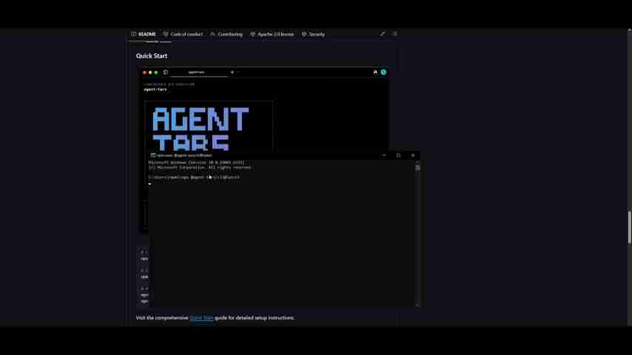This screenshot has height=355, width=632.
Task: Click the command prompt scrollbar down arrow
Action: click(417, 305)
